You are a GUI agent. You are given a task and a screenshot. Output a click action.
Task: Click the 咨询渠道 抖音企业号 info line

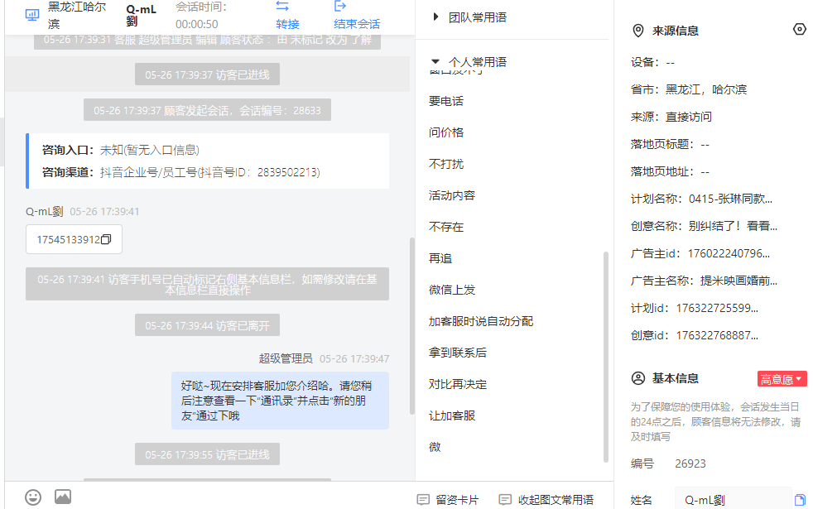181,172
